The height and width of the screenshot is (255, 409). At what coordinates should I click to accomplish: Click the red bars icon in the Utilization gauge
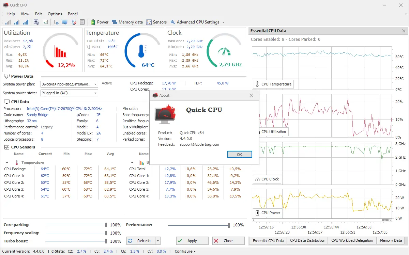60,52
